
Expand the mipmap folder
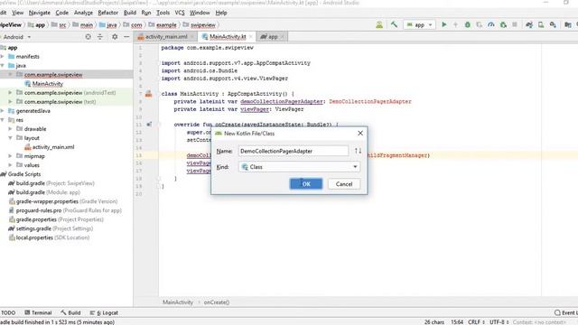pyautogui.click(x=10, y=156)
